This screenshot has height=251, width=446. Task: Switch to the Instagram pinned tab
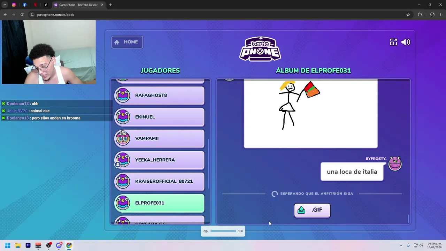point(14,5)
